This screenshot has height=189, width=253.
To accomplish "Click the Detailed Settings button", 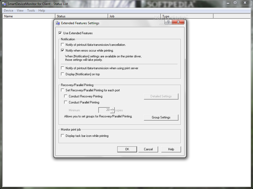I will click(161, 96).
